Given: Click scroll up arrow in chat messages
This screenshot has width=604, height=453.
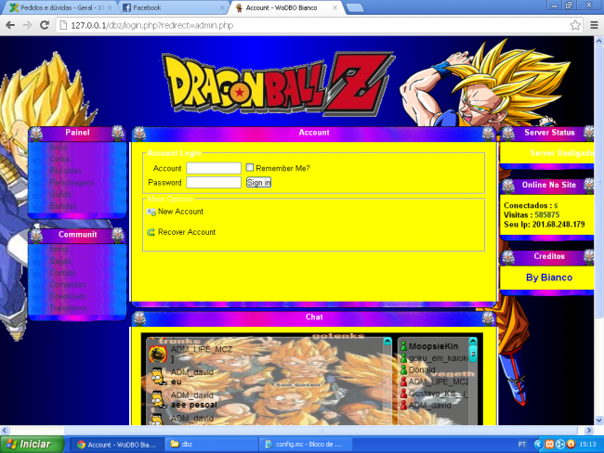Looking at the screenshot, I should coord(384,343).
